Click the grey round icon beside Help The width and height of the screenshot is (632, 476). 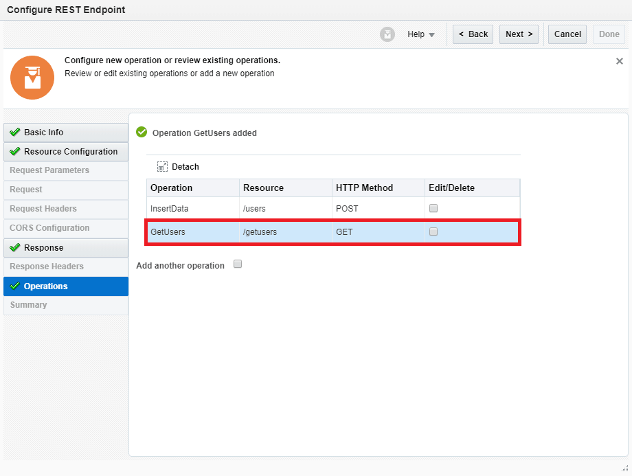tap(387, 34)
